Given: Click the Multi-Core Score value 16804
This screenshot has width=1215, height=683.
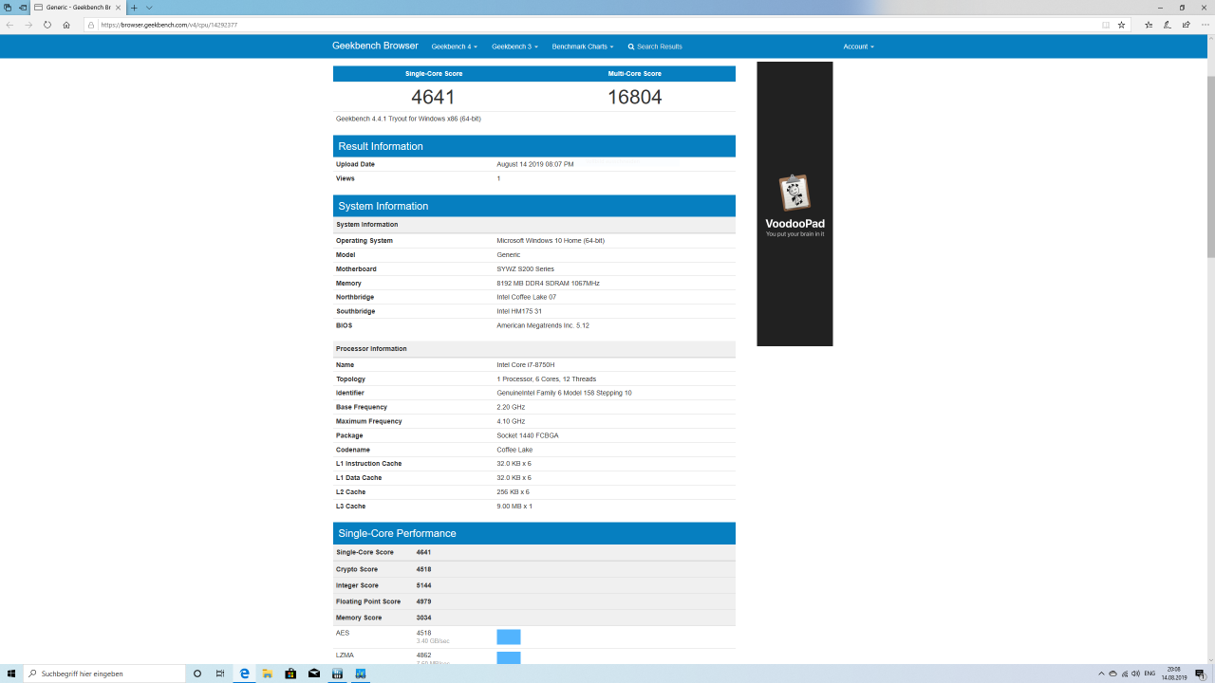Looking at the screenshot, I should [x=634, y=97].
